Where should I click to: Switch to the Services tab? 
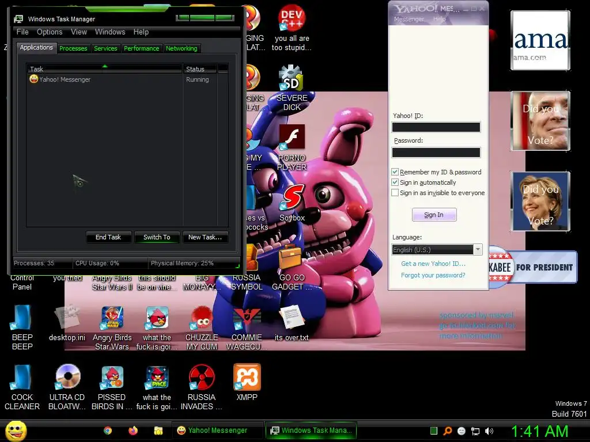105,48
